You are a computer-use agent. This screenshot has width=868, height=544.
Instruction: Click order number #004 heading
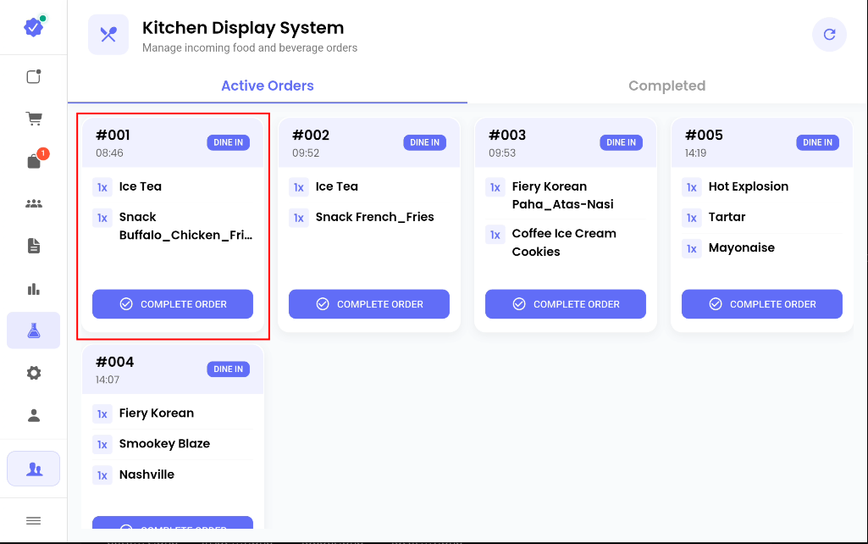(114, 362)
